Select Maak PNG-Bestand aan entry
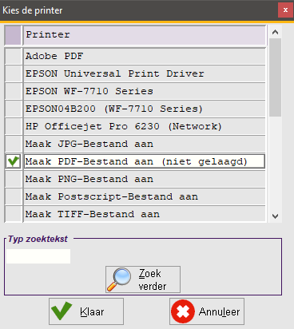The width and height of the screenshot is (294, 329). (145, 179)
